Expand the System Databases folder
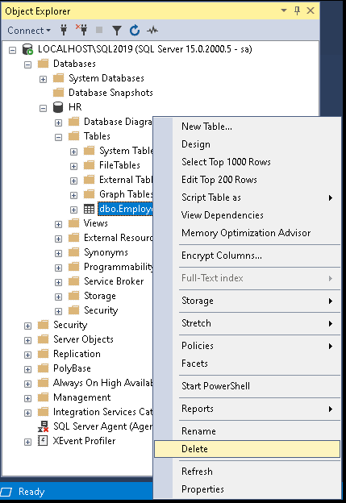346x503 pixels. tap(43, 79)
